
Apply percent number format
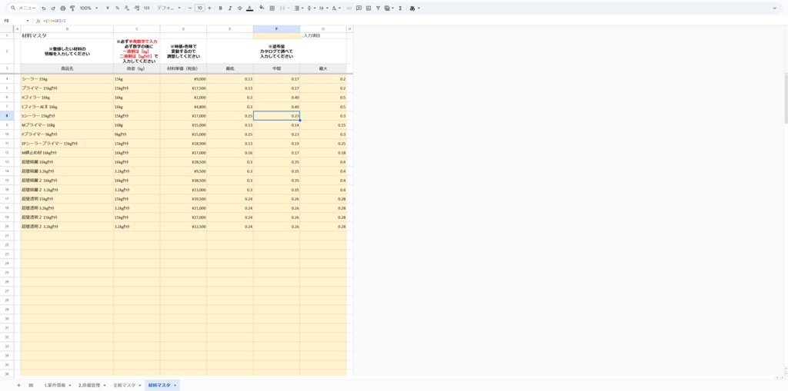(117, 8)
